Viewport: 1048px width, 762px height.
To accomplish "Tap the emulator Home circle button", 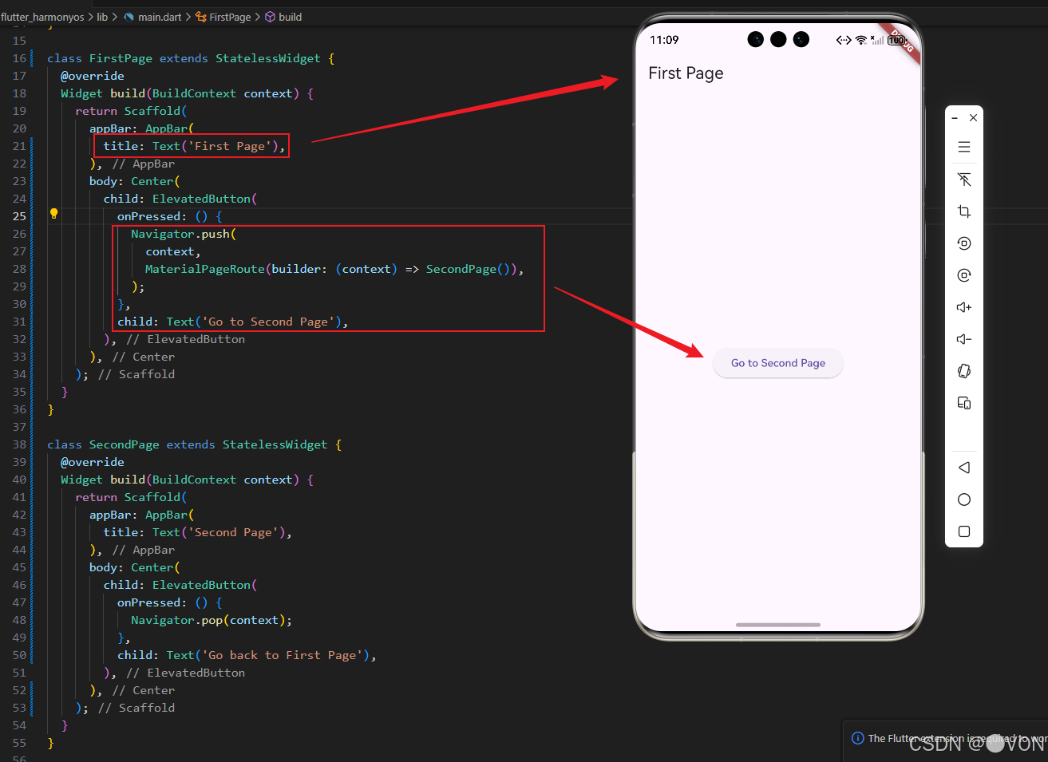I will (x=964, y=499).
